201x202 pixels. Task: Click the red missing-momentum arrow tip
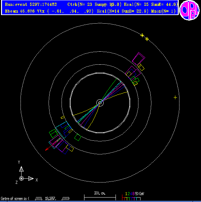point(46,150)
